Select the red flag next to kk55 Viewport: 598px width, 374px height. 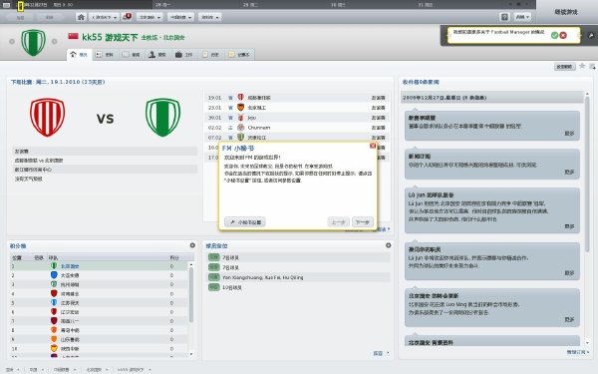pos(73,36)
